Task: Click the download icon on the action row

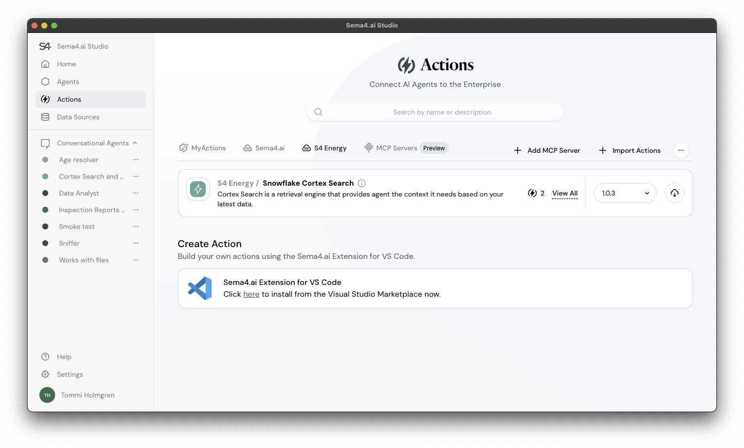Action: tap(674, 193)
